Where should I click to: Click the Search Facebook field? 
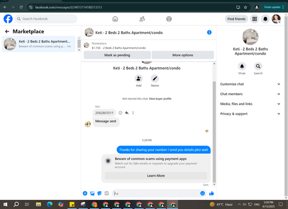point(46,19)
